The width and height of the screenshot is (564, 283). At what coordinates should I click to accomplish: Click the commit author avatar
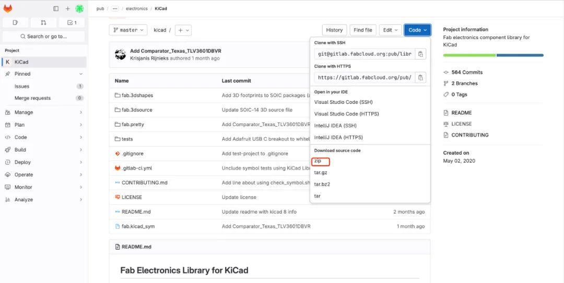point(121,55)
